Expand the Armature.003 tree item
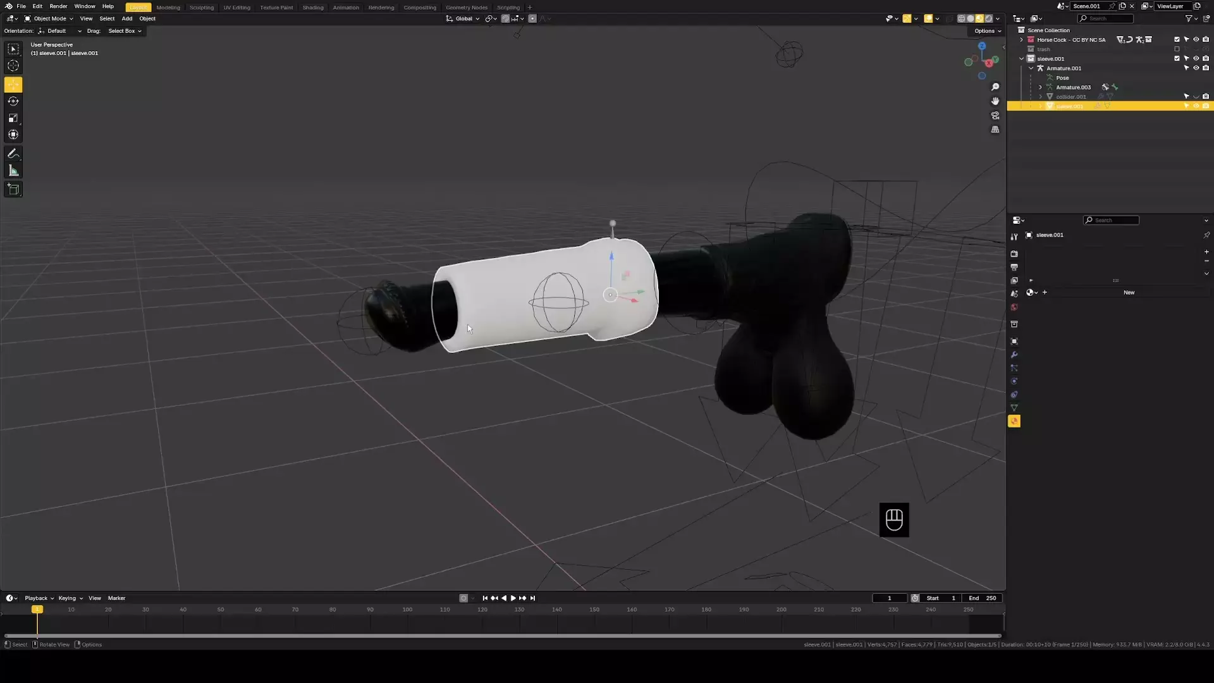The width and height of the screenshot is (1214, 683). [x=1040, y=87]
